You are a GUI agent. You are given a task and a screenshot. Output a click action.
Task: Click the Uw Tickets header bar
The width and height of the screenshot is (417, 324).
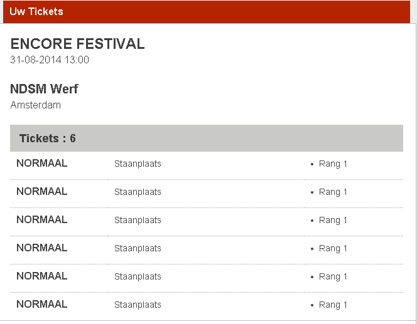(x=208, y=12)
